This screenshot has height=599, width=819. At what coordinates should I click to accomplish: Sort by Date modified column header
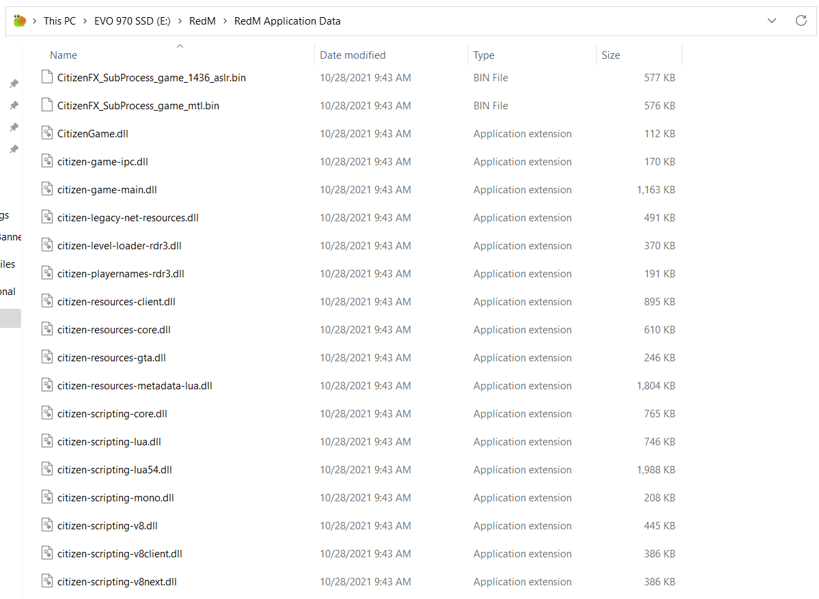tap(352, 55)
